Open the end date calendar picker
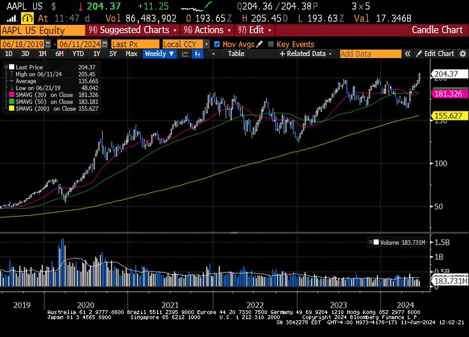 (105, 44)
